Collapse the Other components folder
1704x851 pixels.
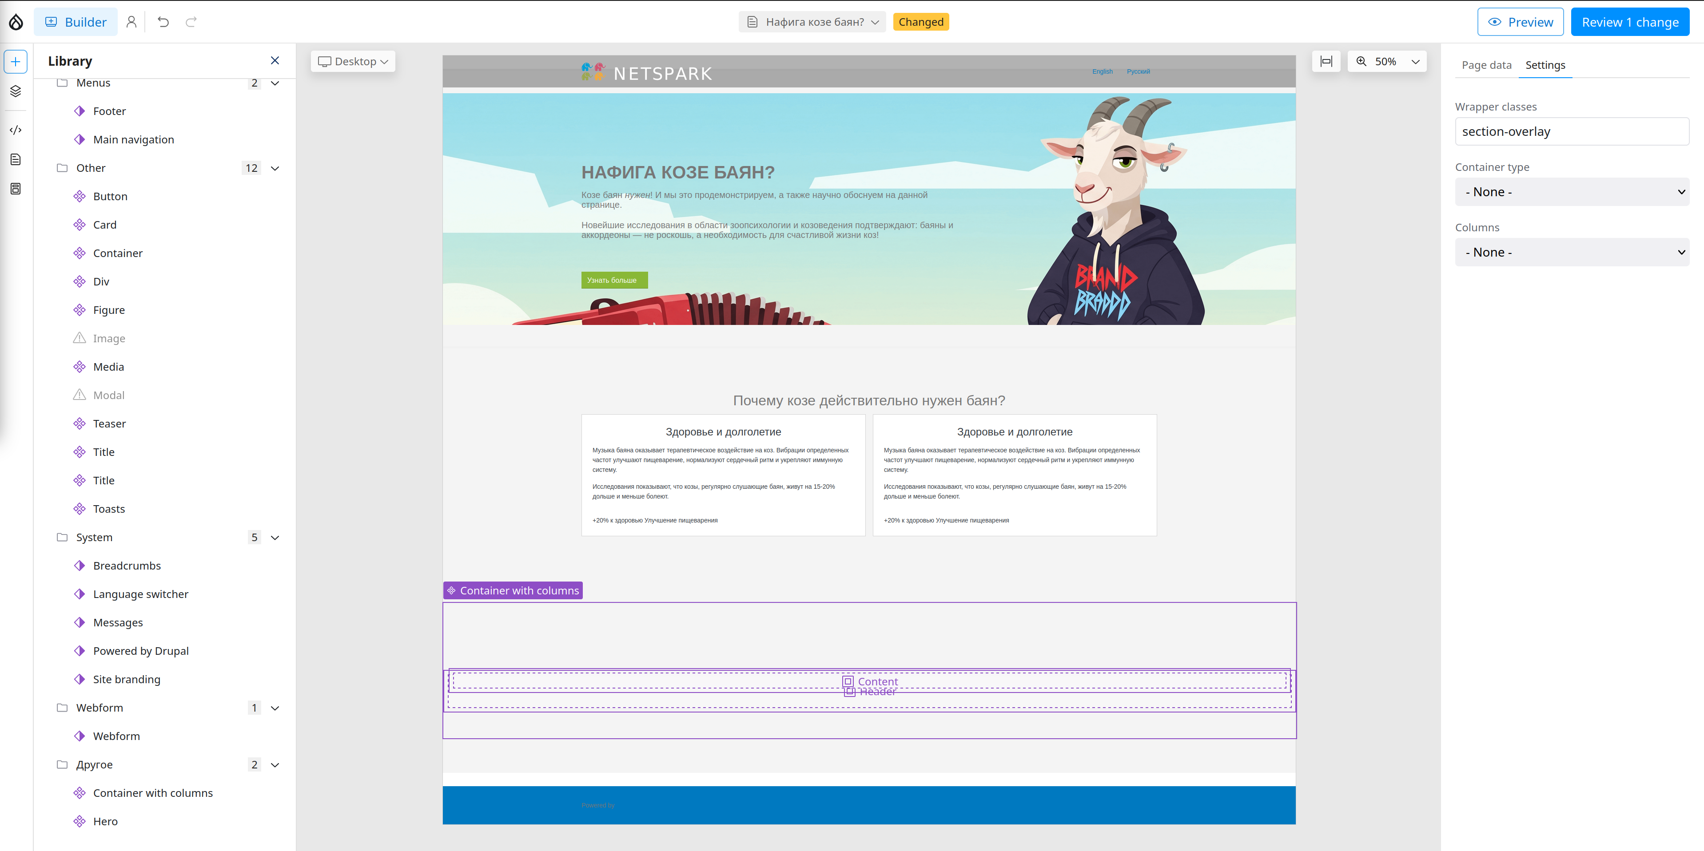(275, 168)
